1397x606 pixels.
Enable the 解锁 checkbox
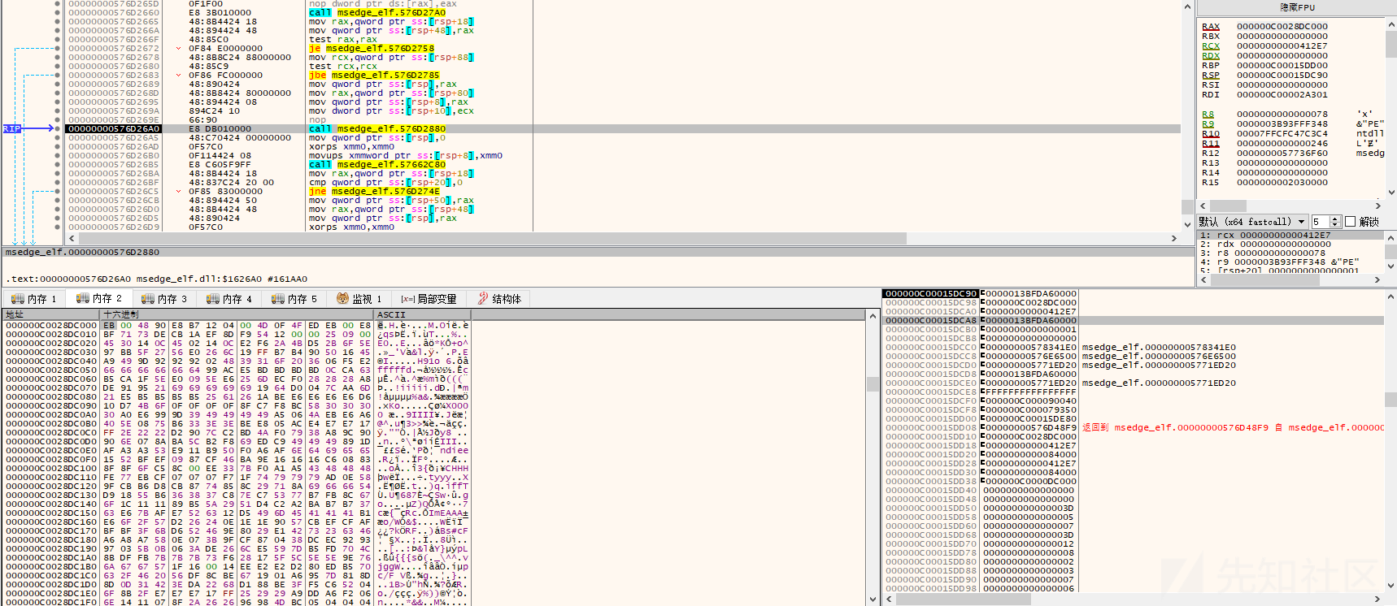coord(1351,222)
